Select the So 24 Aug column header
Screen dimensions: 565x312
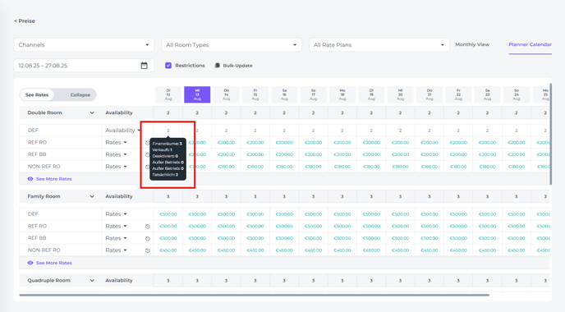point(517,94)
